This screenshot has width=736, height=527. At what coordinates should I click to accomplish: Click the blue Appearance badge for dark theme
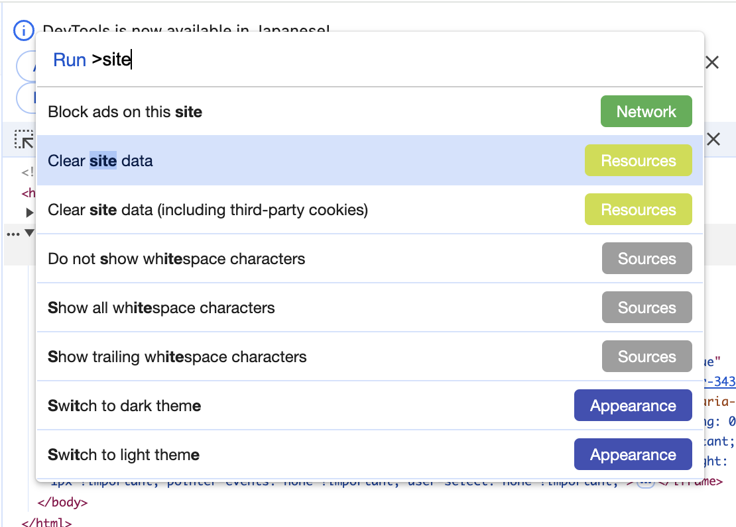(x=633, y=406)
